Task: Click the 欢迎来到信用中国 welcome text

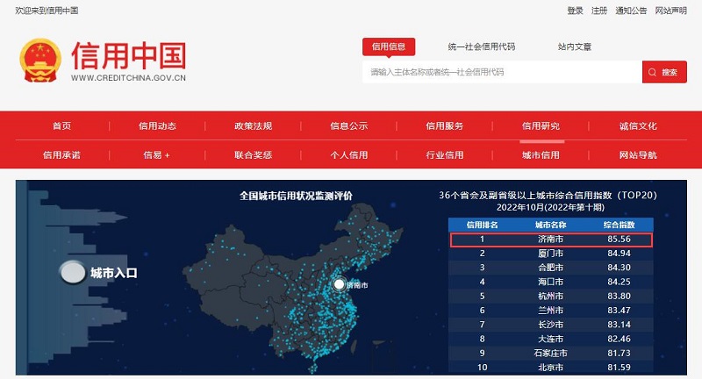Action: [47, 11]
